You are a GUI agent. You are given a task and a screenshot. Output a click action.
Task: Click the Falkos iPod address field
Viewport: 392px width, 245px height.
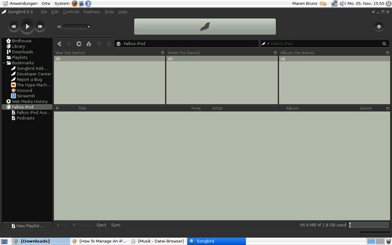coord(187,44)
